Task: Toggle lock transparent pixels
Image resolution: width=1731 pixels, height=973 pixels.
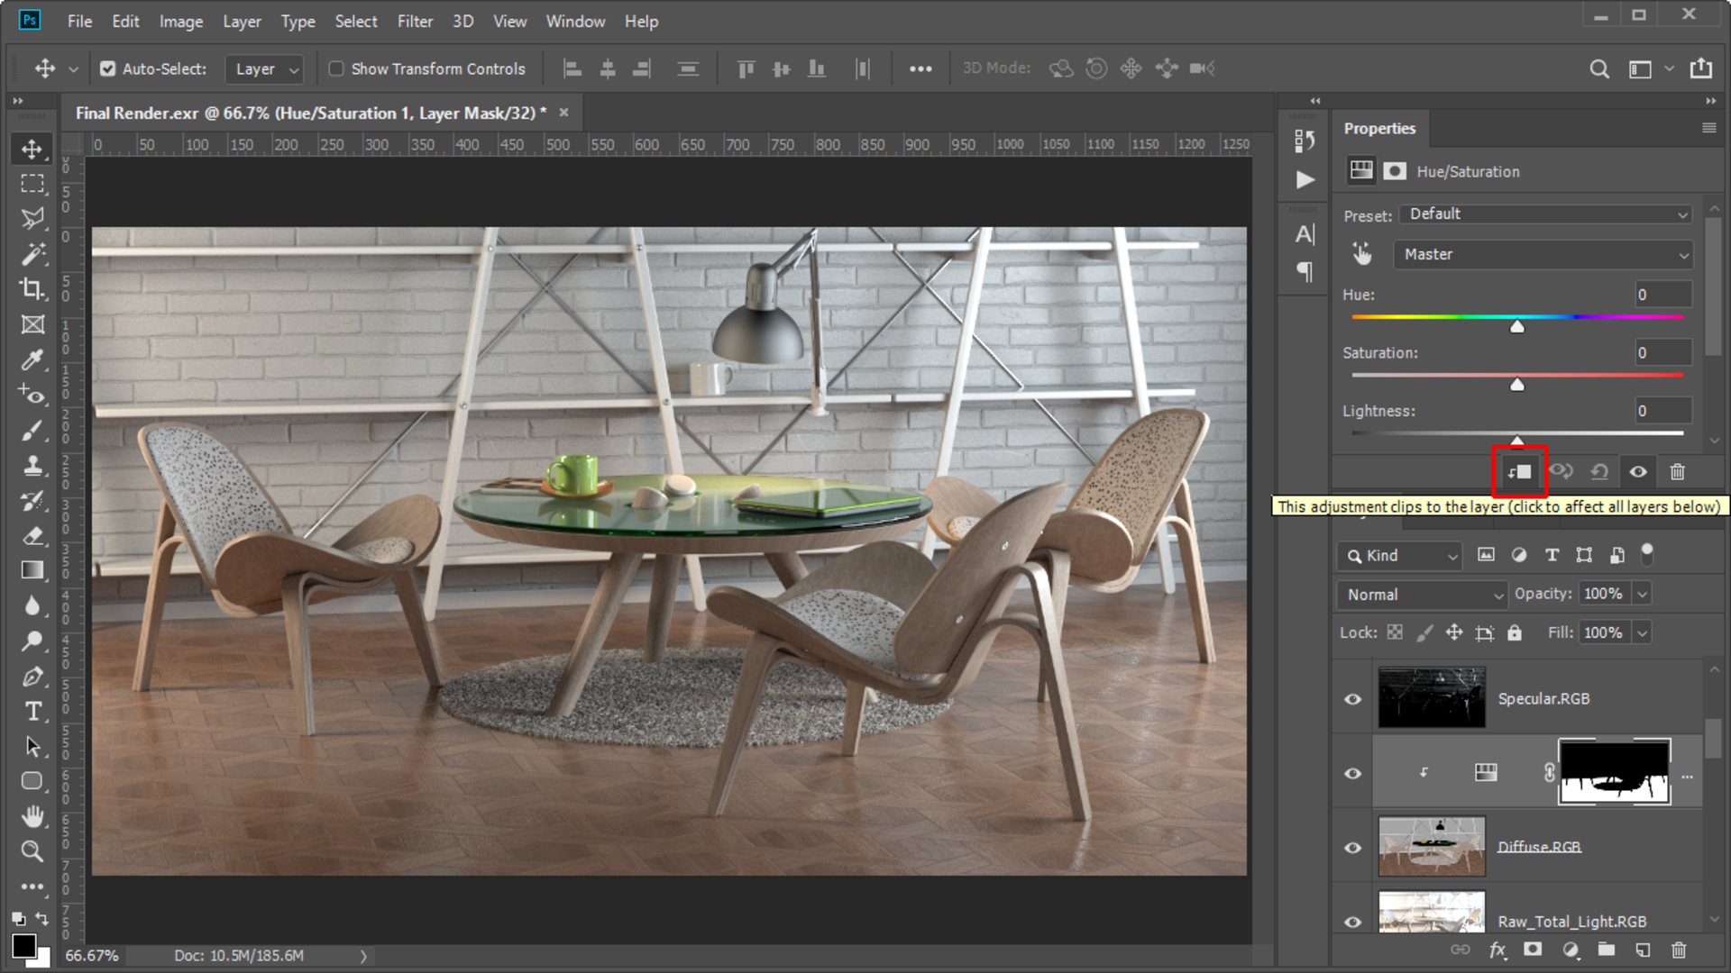Action: pyautogui.click(x=1395, y=632)
